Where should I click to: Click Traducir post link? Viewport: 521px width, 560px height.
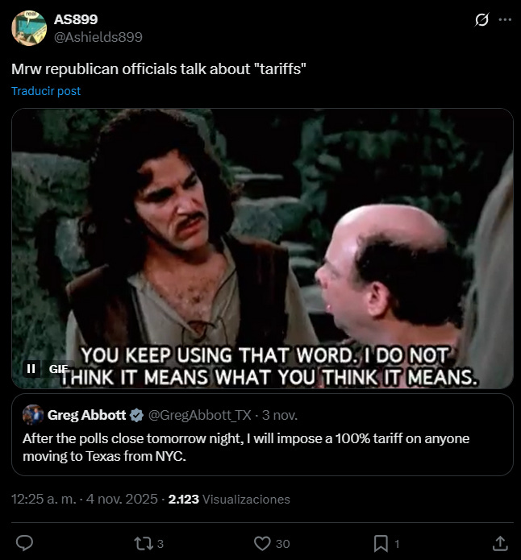[46, 91]
